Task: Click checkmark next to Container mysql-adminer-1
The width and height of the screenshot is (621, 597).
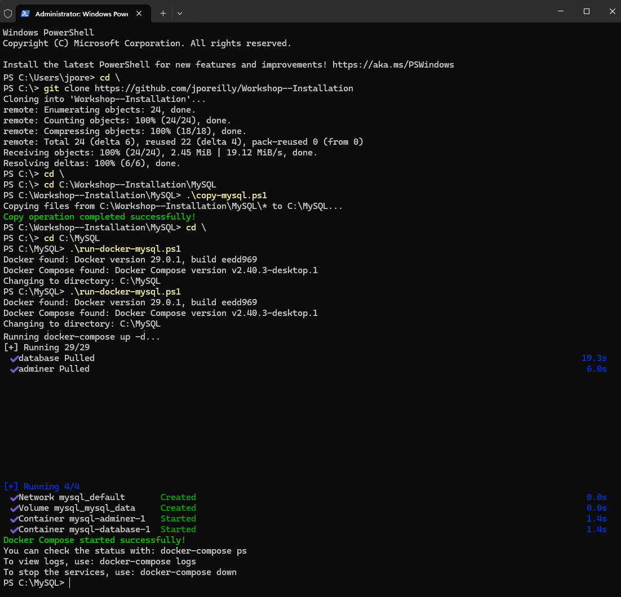Action: point(14,519)
